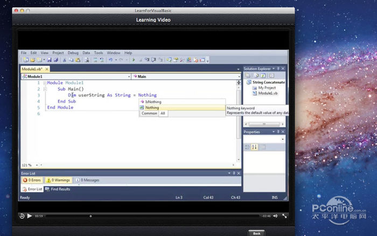Open the Debug menu
Screen dimensions: 377x236
pyautogui.click(x=73, y=53)
